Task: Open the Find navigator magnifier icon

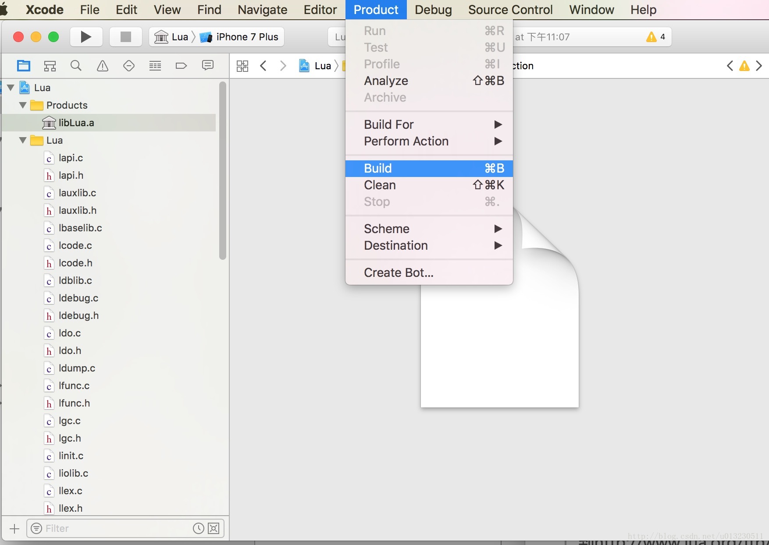Action: (x=76, y=66)
